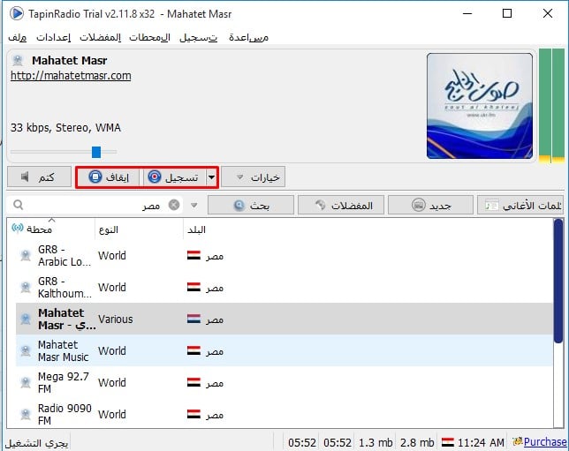Click the stop (إيقاف) playback button
This screenshot has height=451, width=569.
coord(108,177)
